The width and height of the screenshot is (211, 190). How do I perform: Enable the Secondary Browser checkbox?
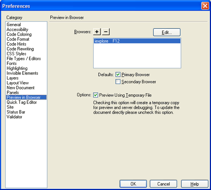click(118, 82)
